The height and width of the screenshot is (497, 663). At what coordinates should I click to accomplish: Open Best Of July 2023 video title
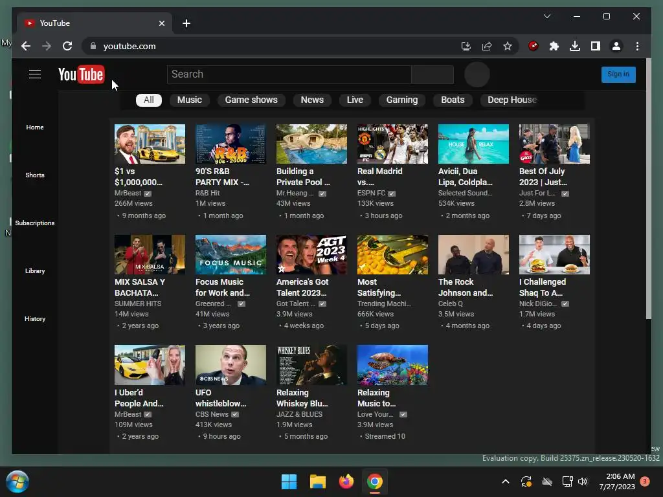coord(543,177)
